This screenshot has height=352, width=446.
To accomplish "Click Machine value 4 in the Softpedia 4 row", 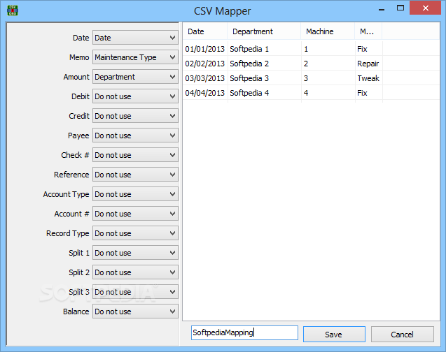I will [x=328, y=93].
